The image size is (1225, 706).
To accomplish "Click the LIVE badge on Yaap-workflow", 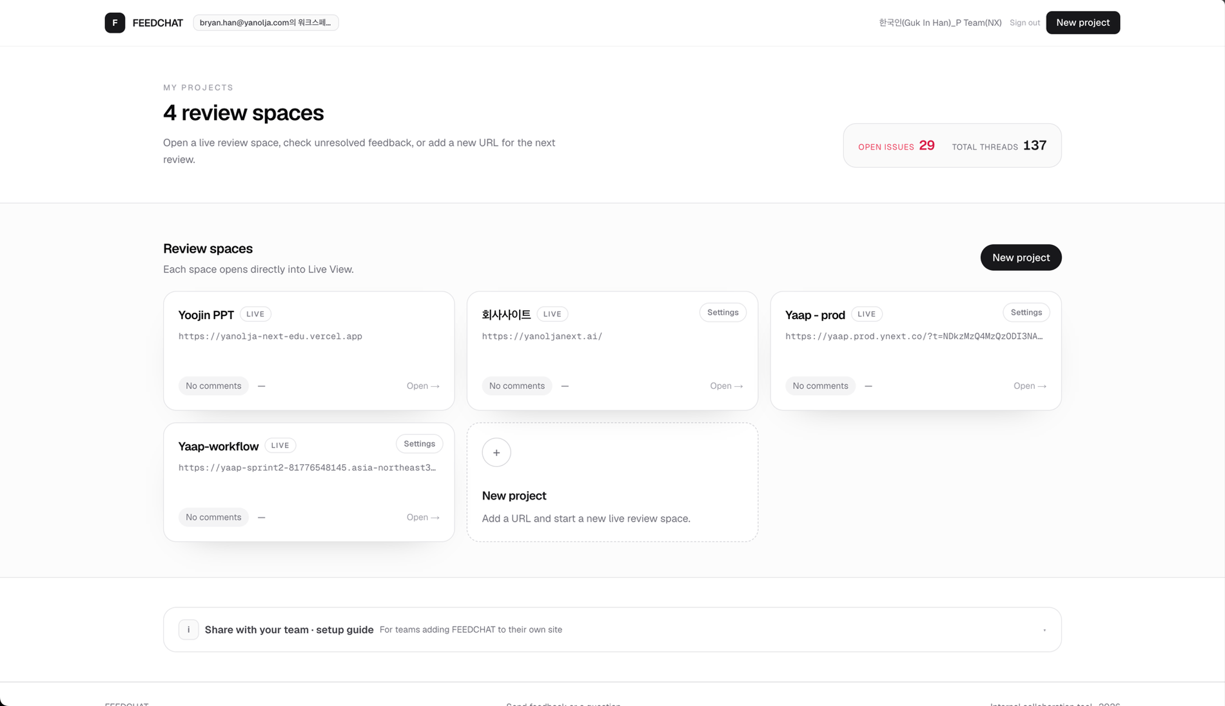I will pos(280,446).
